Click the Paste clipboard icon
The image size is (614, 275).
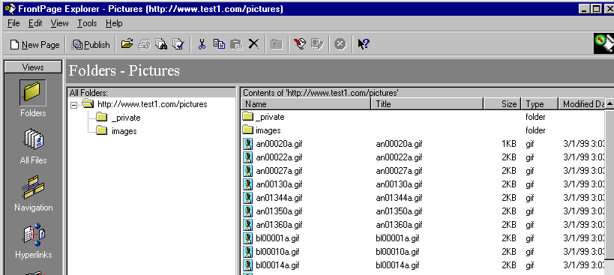point(236,44)
